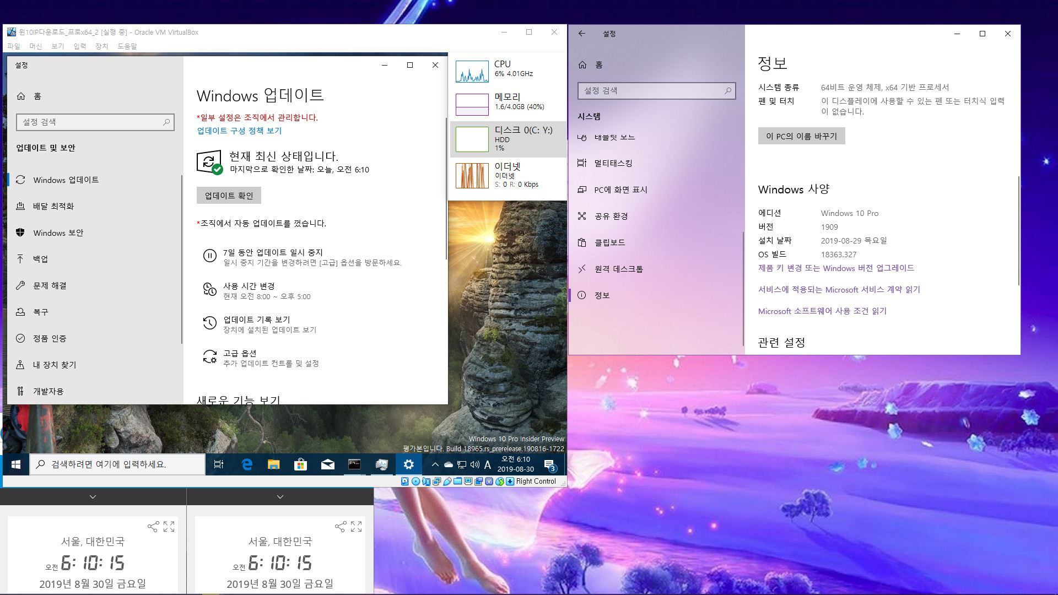The height and width of the screenshot is (595, 1058).
Task: Click 설정 검색 field in VM settings
Action: click(x=95, y=122)
